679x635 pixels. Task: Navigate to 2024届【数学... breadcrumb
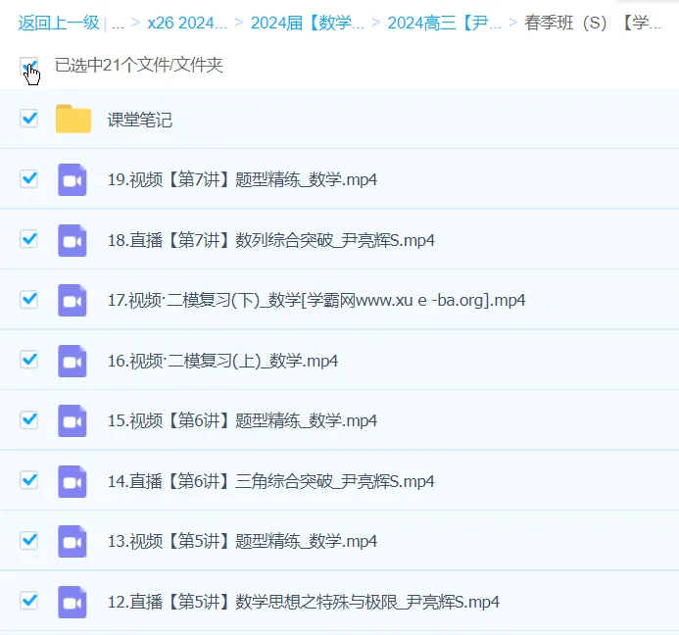pyautogui.click(x=307, y=23)
